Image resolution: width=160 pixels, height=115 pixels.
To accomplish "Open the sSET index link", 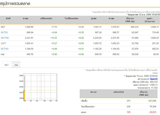I will click(4, 43).
